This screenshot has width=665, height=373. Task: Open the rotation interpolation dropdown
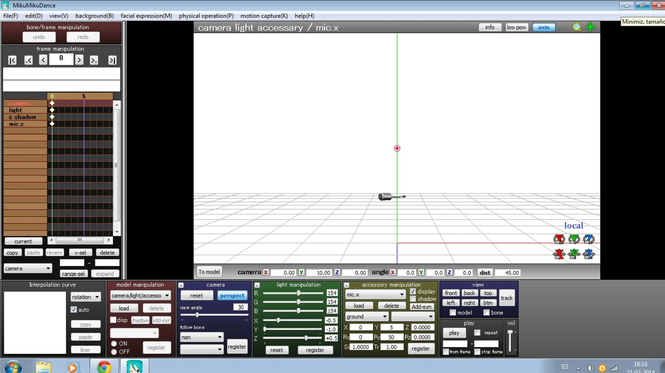86,297
